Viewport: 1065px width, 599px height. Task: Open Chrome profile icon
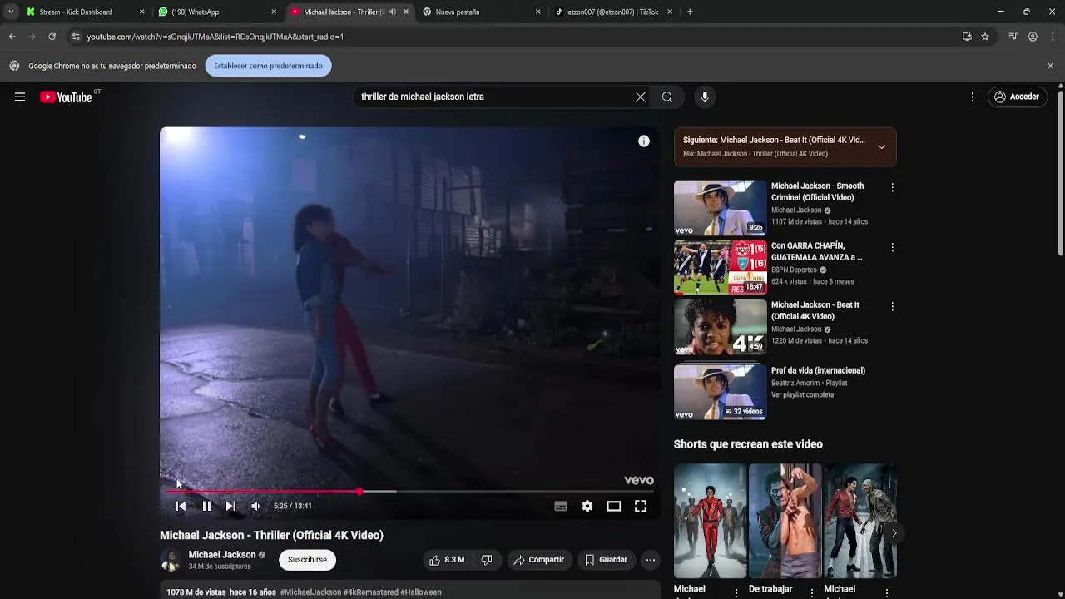coord(1033,37)
